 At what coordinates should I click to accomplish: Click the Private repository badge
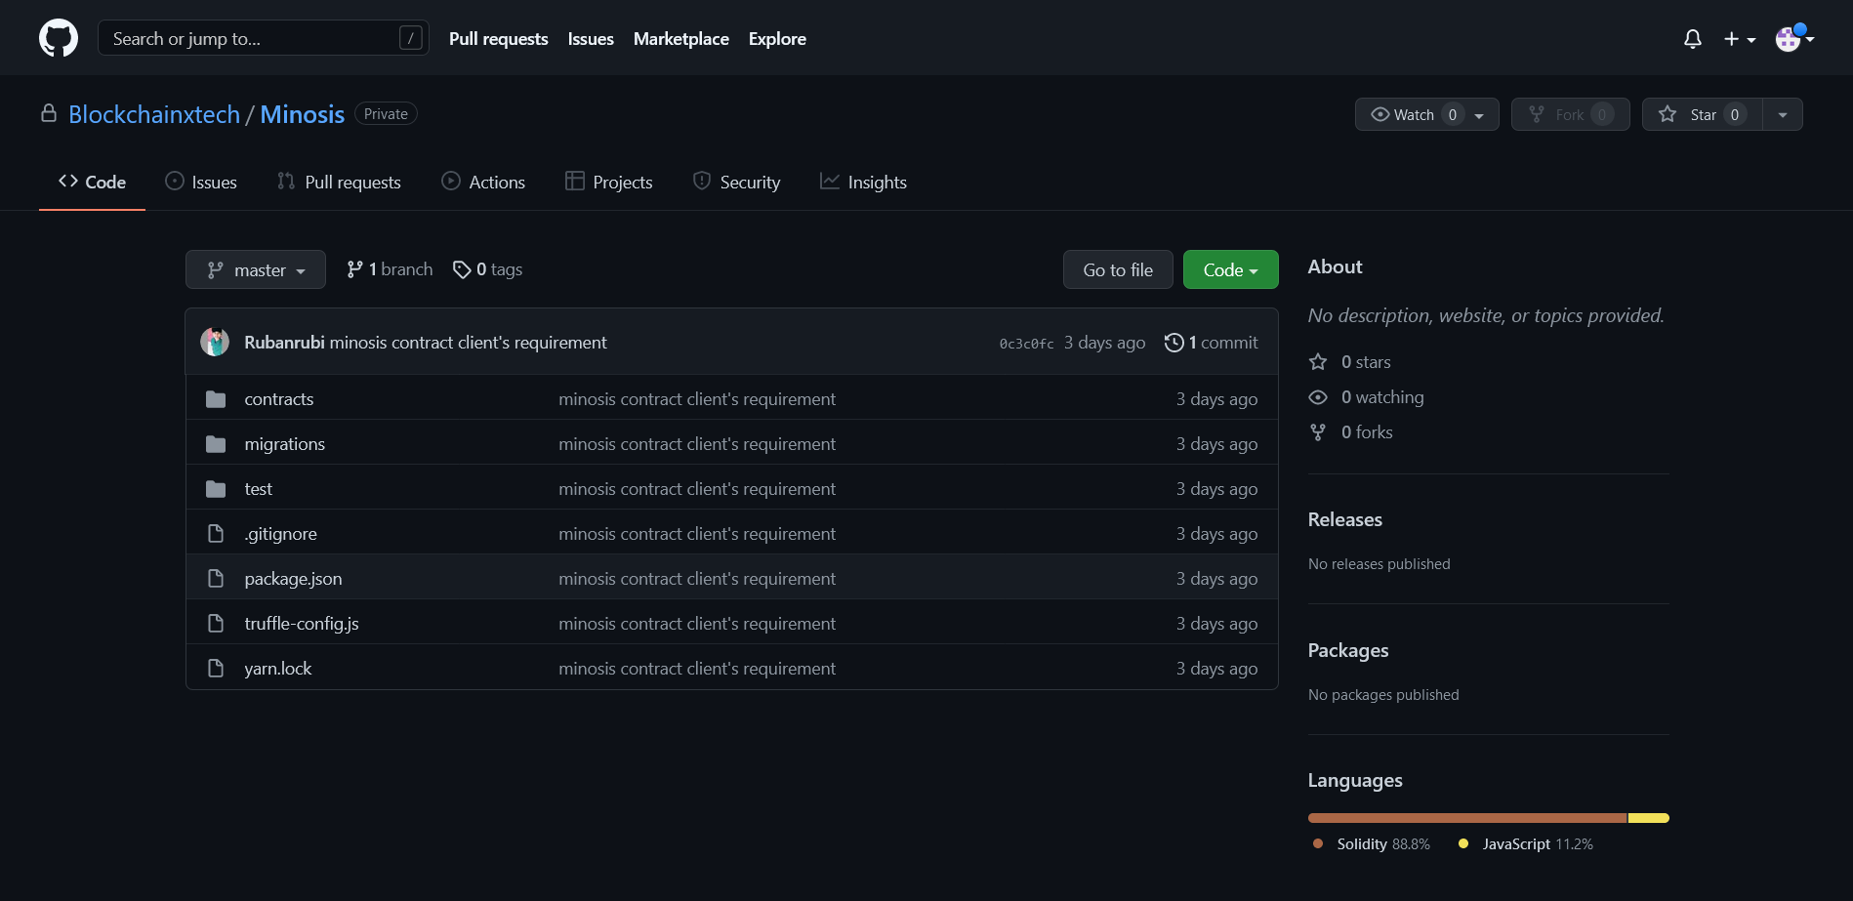tap(386, 114)
